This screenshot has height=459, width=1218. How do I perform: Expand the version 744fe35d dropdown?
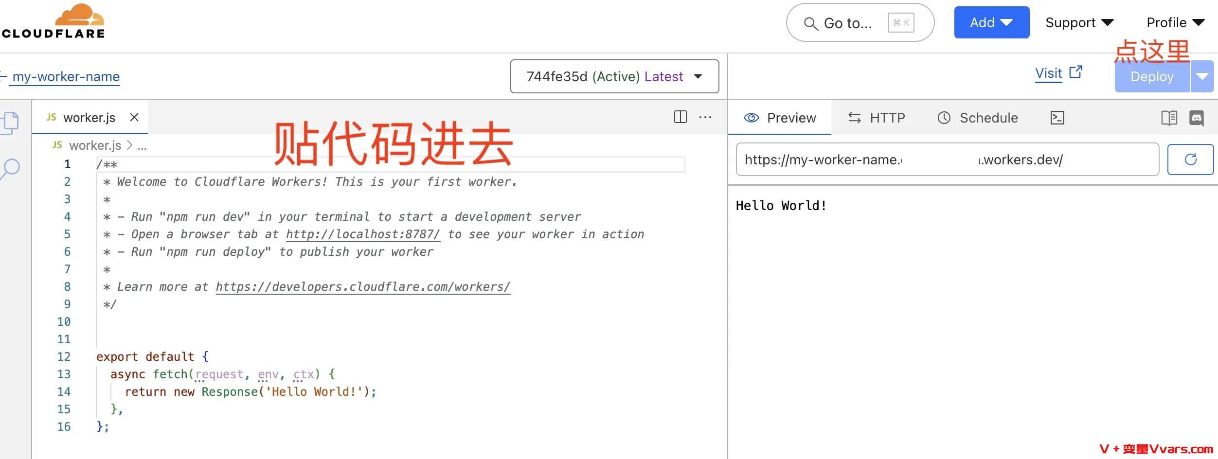[x=614, y=76]
